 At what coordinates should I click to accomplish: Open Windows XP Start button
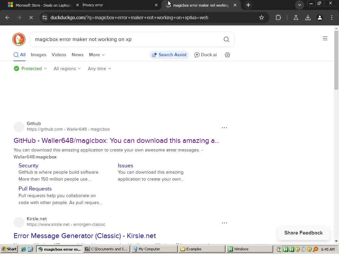click(x=9, y=249)
